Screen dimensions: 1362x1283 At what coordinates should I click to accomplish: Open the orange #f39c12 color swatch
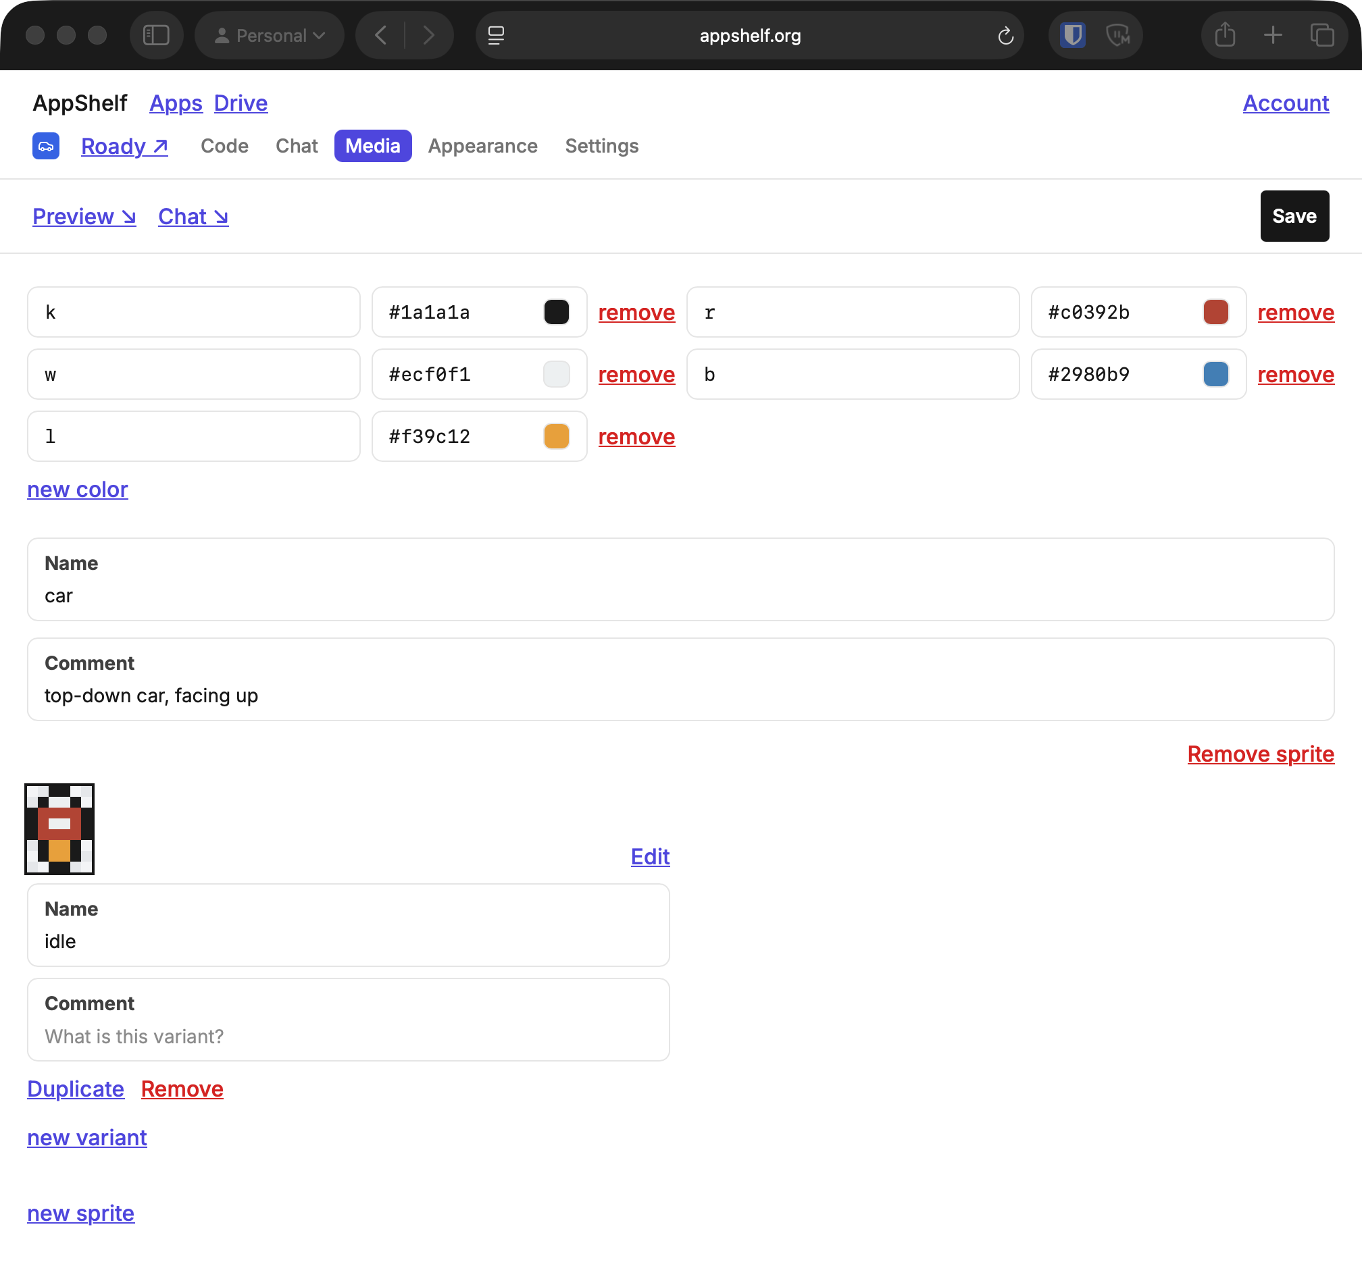[556, 436]
